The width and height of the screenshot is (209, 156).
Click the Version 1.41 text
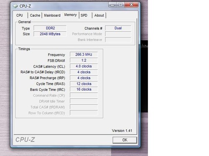(x=122, y=131)
